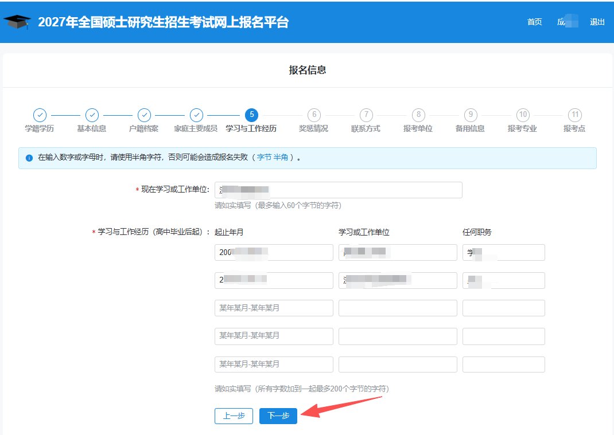Focus first row 起止年月 field starting with 200
Screen dimensions: 614x435
[274, 252]
